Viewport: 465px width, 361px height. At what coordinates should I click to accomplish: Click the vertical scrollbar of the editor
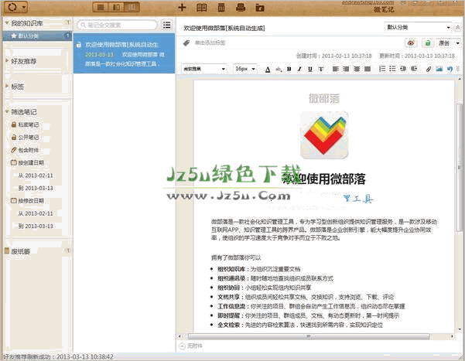coord(460,168)
